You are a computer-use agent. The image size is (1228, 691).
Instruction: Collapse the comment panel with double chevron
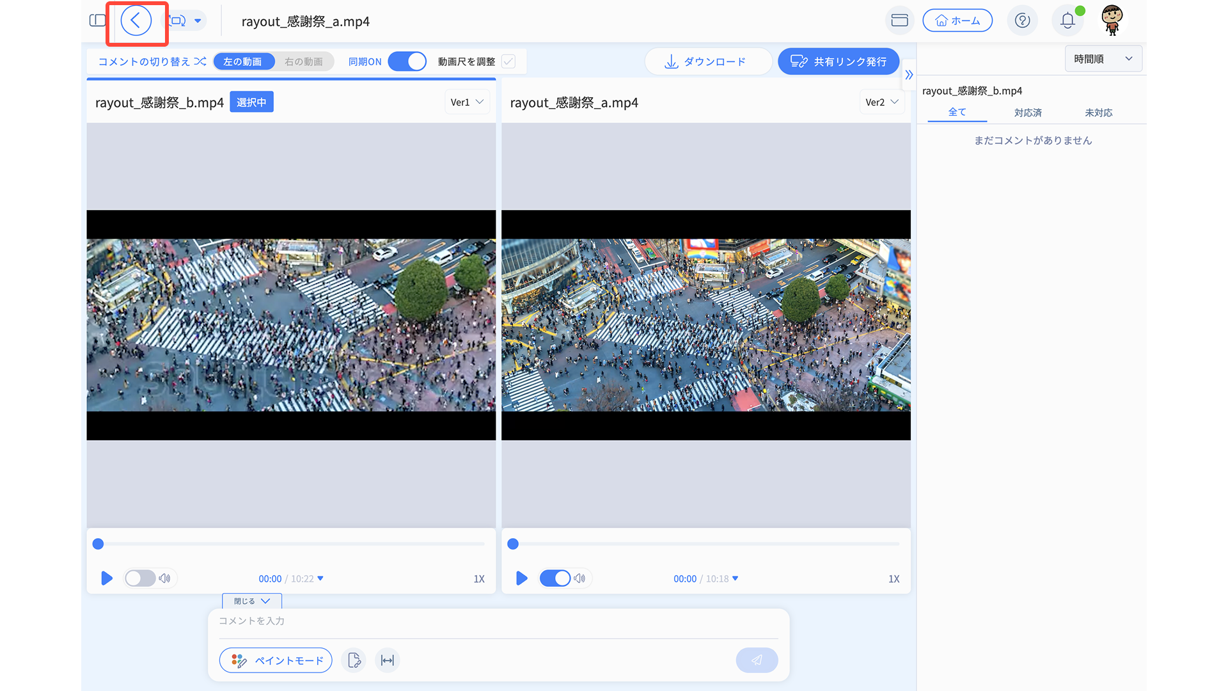pos(909,75)
